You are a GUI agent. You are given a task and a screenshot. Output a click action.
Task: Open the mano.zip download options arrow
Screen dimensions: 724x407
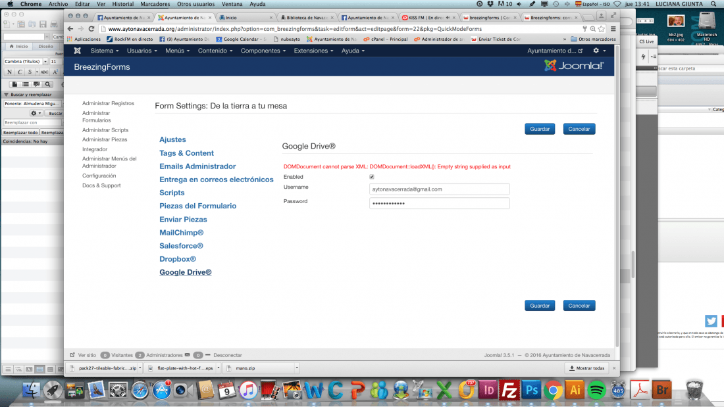click(296, 368)
